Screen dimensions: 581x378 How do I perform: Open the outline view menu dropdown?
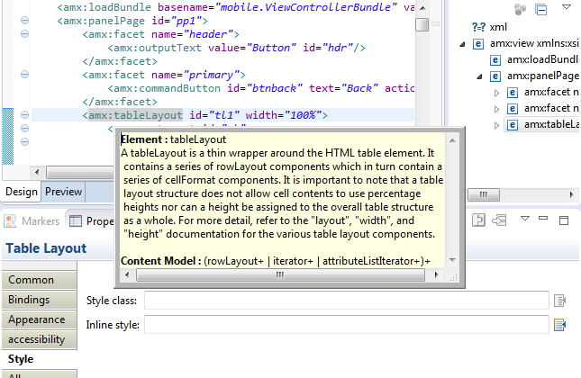(567, 6)
